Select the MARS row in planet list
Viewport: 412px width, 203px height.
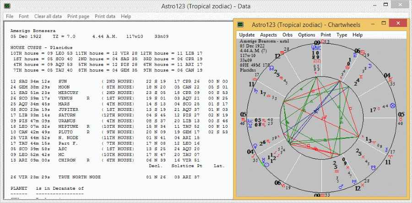tap(119, 104)
